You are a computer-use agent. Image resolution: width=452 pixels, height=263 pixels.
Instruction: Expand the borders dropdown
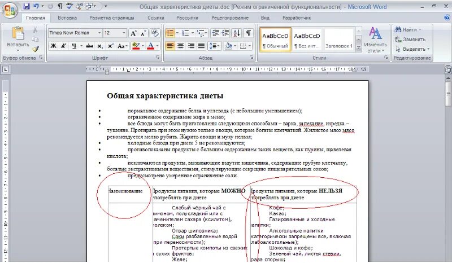coord(250,46)
